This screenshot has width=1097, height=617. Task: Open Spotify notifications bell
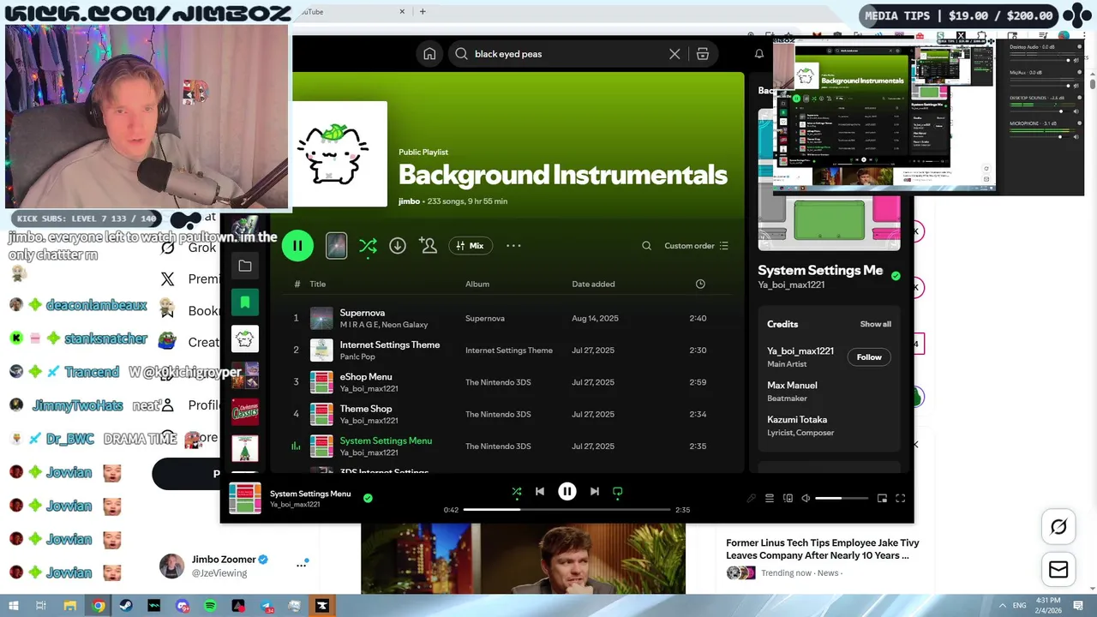point(758,54)
